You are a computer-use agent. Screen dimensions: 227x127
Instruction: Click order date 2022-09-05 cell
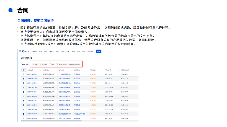(x=109, y=88)
